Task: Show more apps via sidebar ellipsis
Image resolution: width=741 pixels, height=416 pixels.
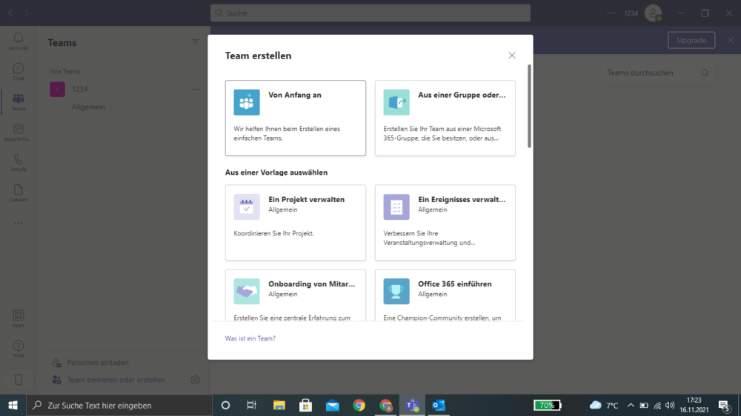Action: (18, 224)
